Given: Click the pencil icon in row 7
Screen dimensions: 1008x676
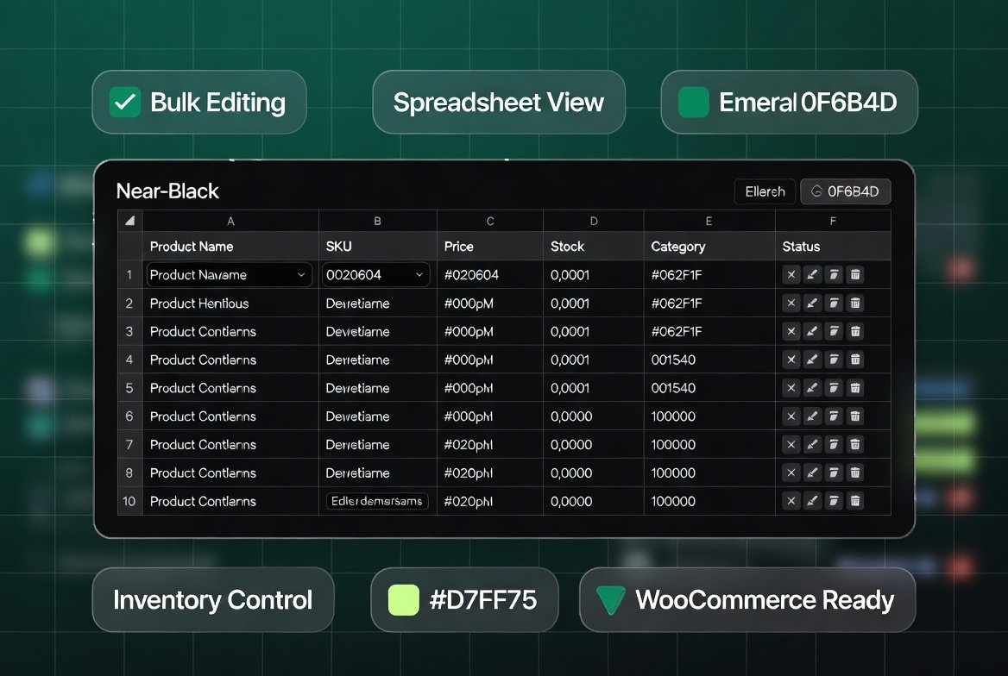Looking at the screenshot, I should coord(813,445).
